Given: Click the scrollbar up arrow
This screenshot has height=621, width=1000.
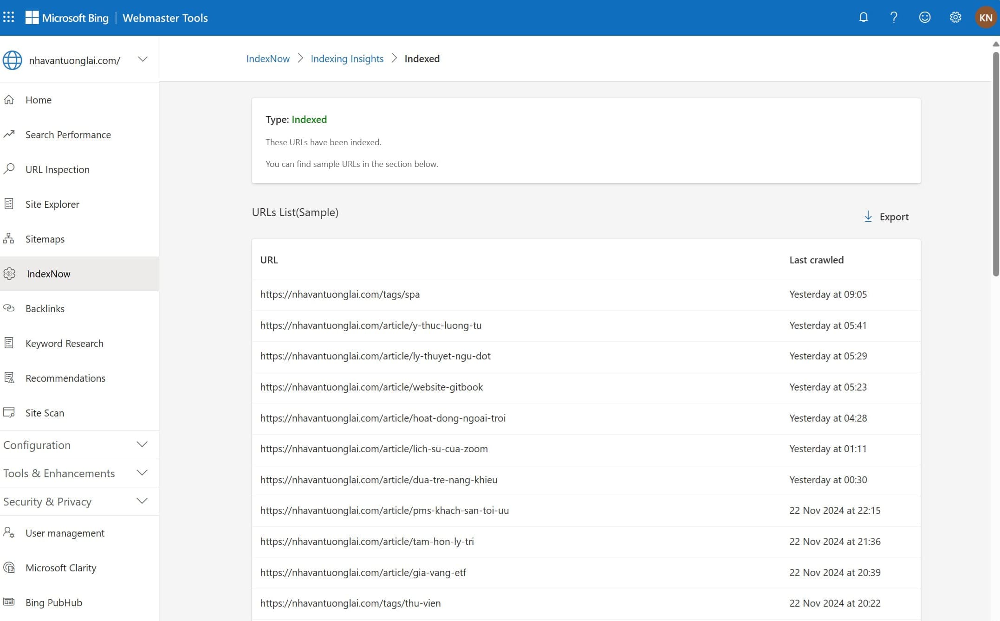Looking at the screenshot, I should point(995,44).
